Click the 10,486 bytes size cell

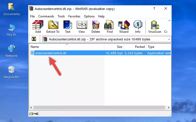pos(114,53)
